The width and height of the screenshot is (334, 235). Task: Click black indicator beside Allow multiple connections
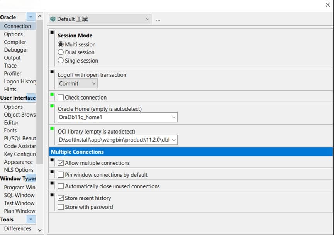[x=52, y=160]
